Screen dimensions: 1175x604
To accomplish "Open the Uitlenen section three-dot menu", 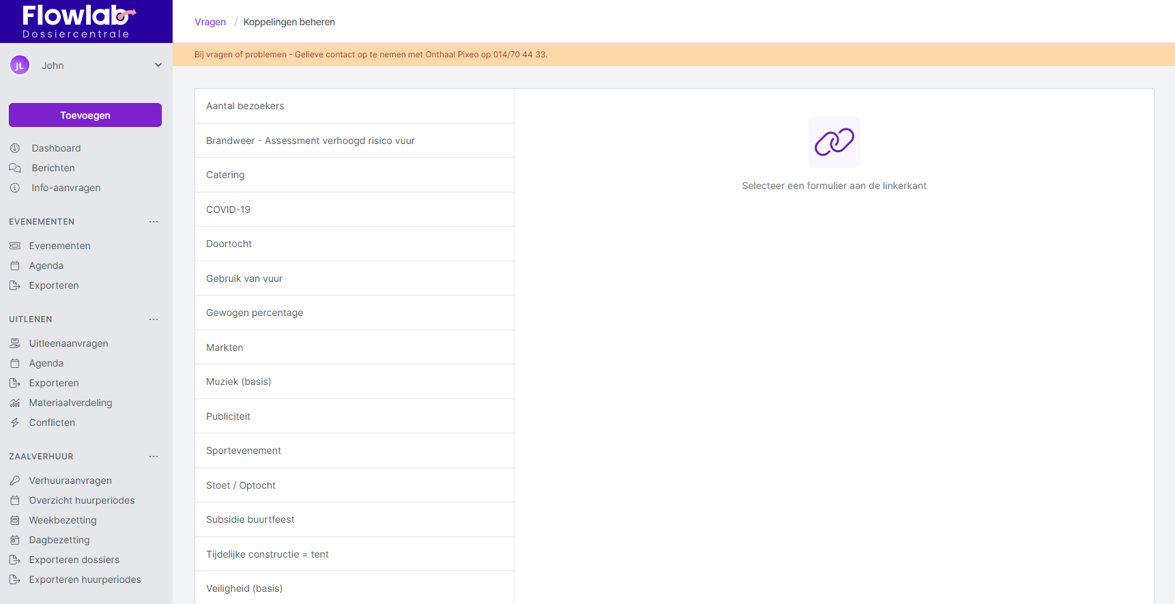I will tap(154, 319).
